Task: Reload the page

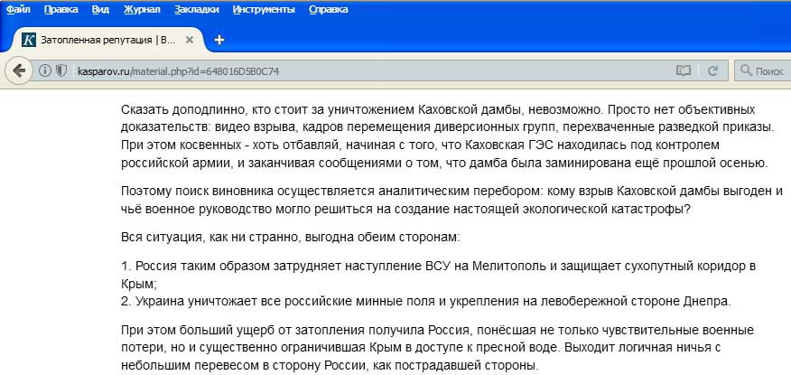Action: coord(712,71)
